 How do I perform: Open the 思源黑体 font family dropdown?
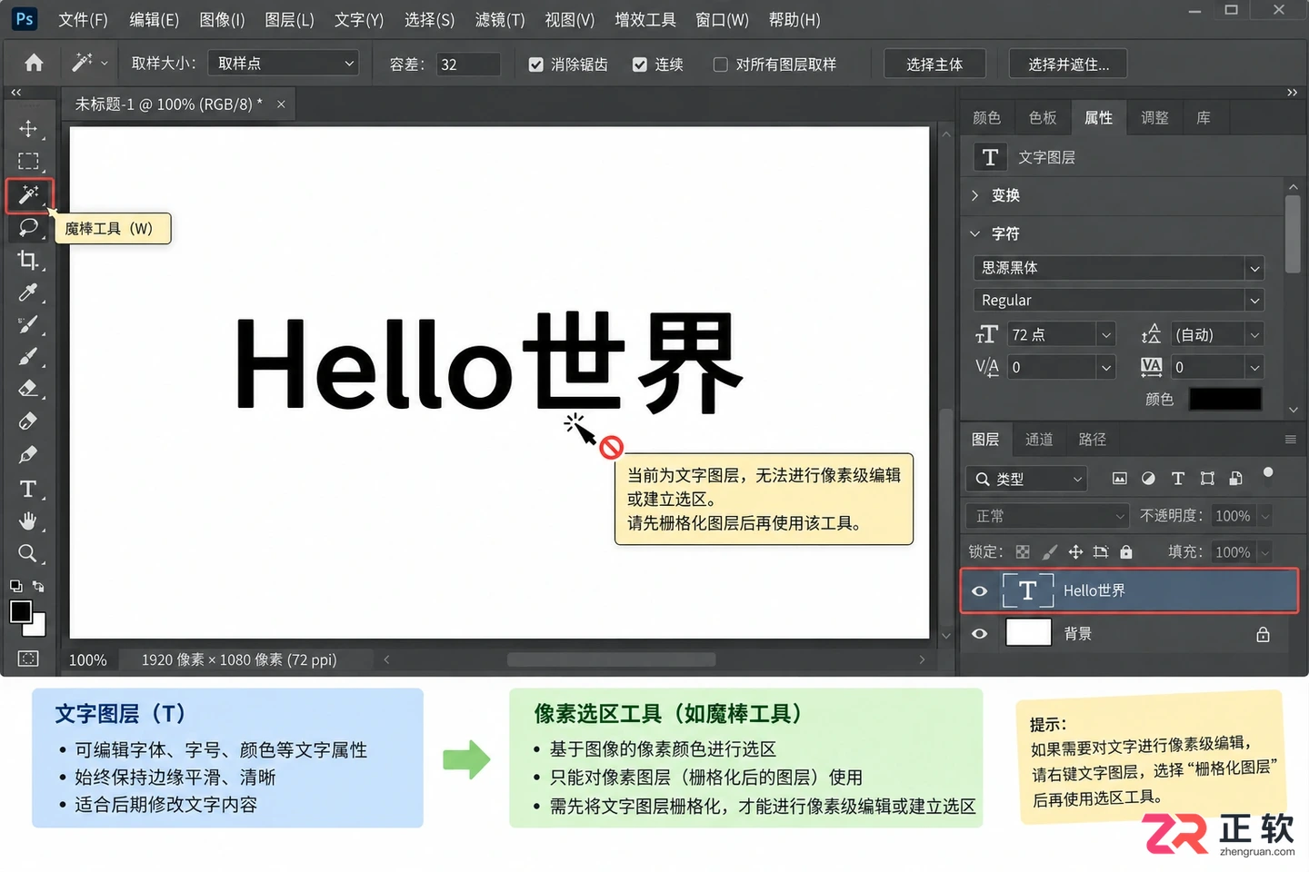click(1118, 268)
